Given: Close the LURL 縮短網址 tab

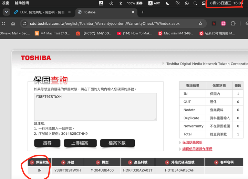Looking at the screenshot, I should (x=70, y=12).
